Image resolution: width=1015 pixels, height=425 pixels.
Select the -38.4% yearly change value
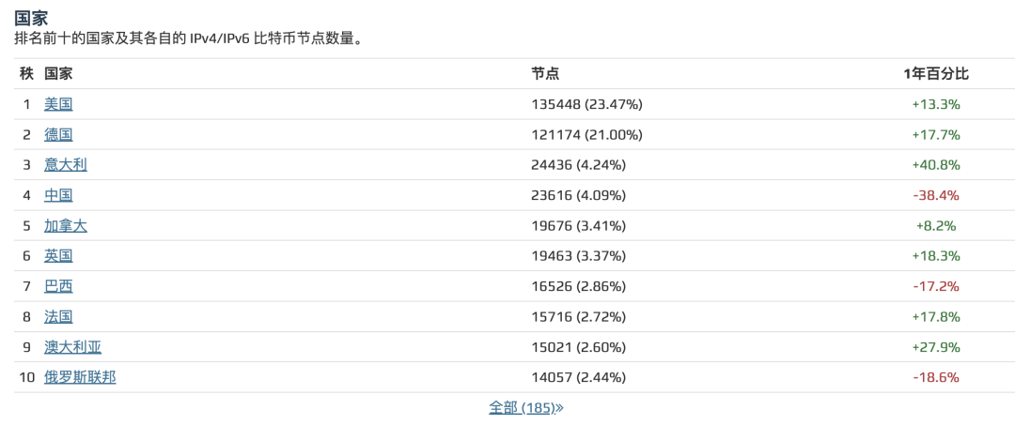[x=935, y=195]
